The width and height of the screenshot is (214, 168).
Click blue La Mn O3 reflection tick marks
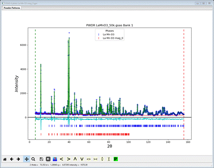[116, 126]
